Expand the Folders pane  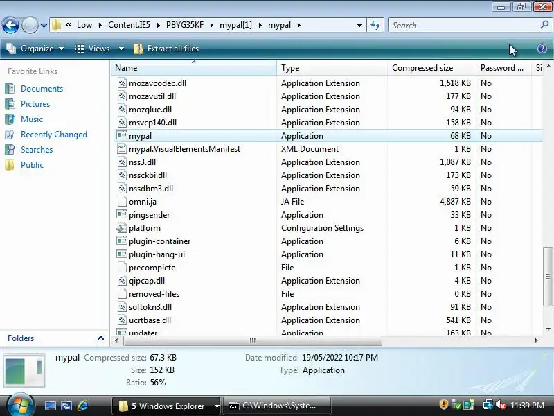point(100,338)
